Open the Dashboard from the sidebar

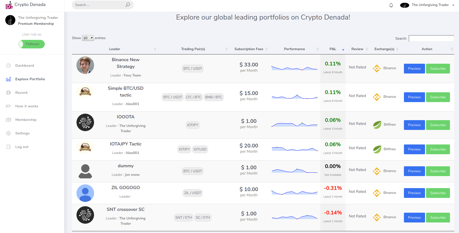(9, 65)
